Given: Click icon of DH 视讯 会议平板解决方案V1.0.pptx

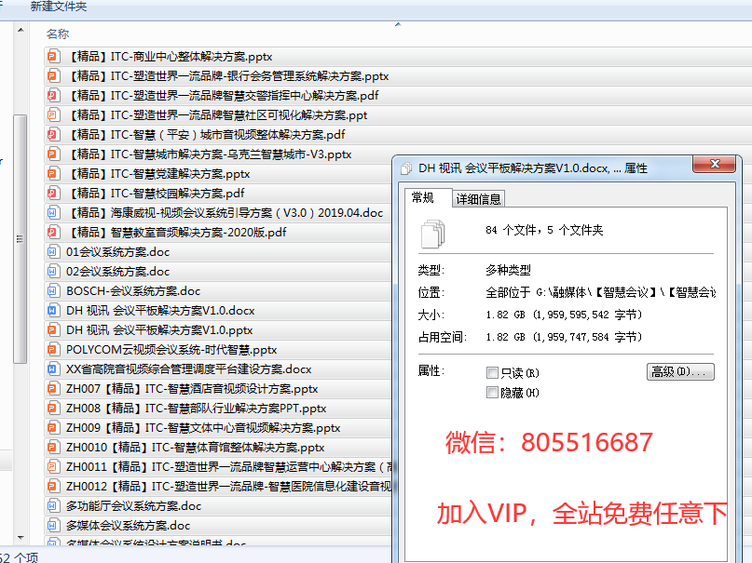Looking at the screenshot, I should click(x=53, y=330).
